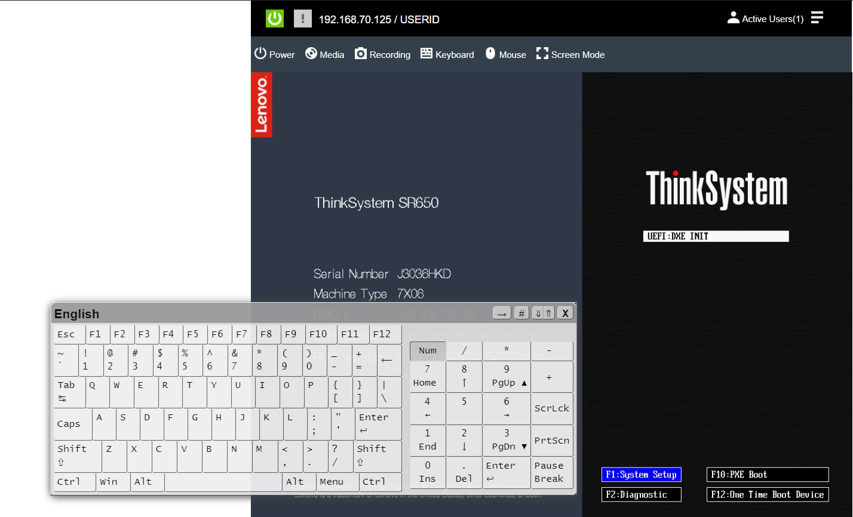Click the backslash pipe key
This screenshot has height=517, width=853.
click(389, 392)
